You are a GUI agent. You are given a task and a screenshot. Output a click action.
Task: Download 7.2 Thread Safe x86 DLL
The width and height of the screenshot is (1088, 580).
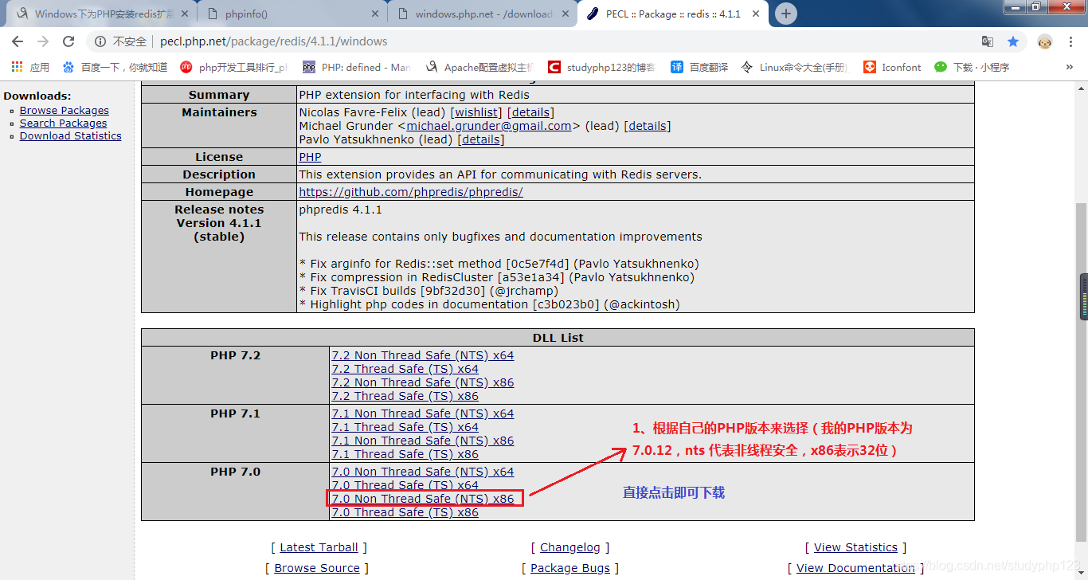pos(405,396)
